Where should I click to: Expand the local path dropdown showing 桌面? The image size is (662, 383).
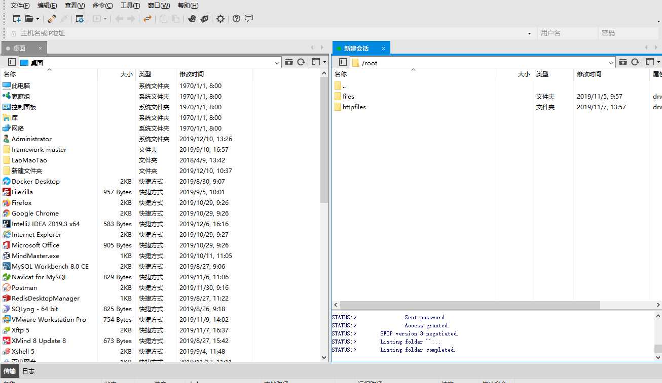coord(277,63)
